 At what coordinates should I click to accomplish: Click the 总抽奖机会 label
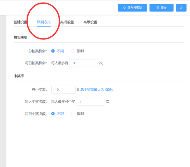pos(38,51)
